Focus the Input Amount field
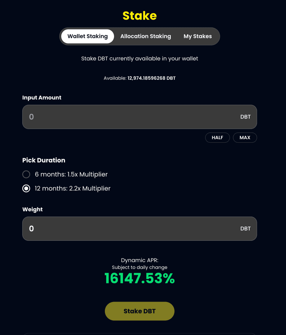Image resolution: width=286 pixels, height=335 pixels. click(x=131, y=117)
